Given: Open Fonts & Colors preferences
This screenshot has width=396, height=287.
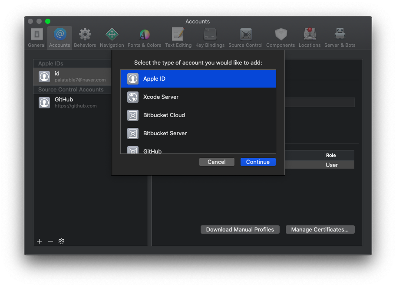Looking at the screenshot, I should click(x=144, y=38).
